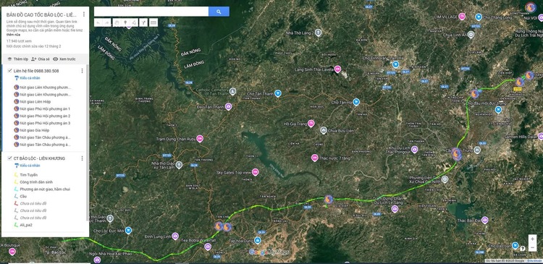Click the blue search magnifier button
Viewport: 543px width, 264px height.
pyautogui.click(x=219, y=12)
